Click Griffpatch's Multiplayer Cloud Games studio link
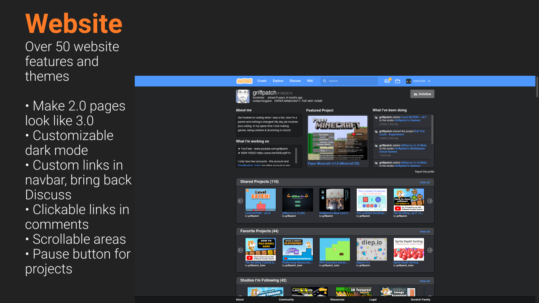 click(402, 150)
